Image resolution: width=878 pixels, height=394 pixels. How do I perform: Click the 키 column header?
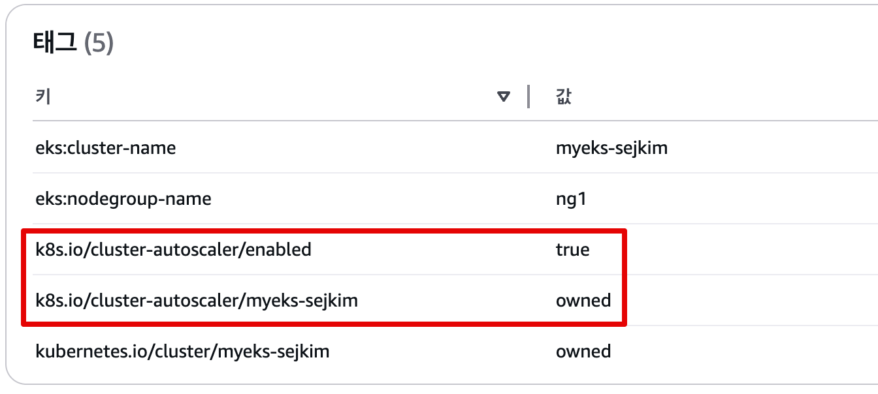click(x=43, y=97)
